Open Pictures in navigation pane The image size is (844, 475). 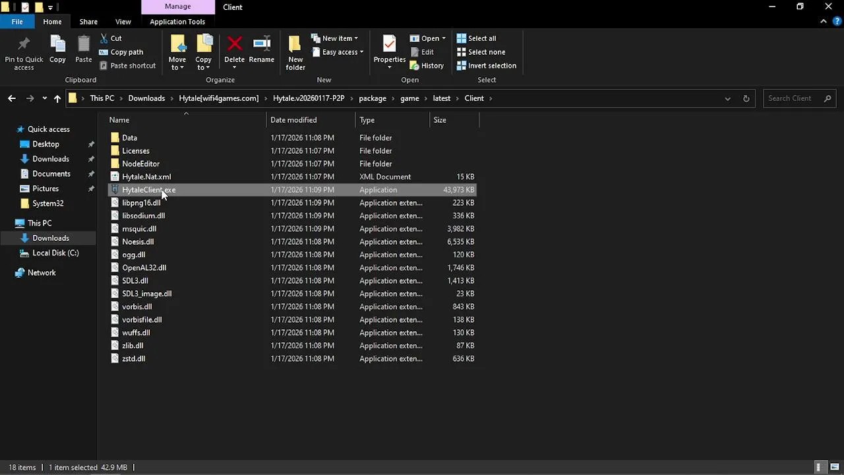click(x=45, y=189)
